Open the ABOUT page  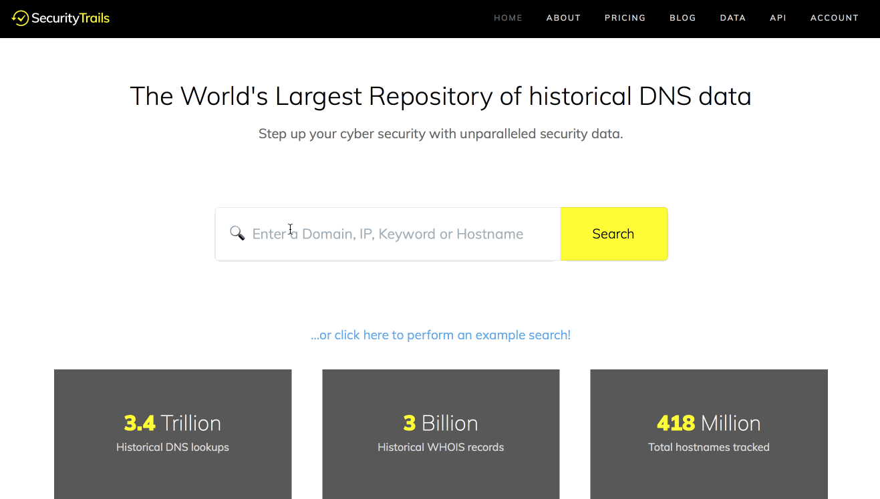(x=563, y=18)
